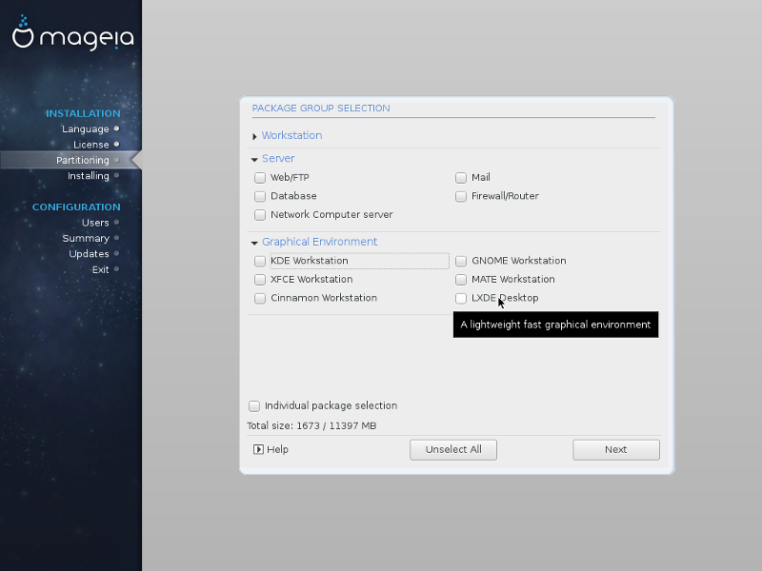Click the CONFIGURATION section header
Image resolution: width=762 pixels, height=571 pixels.
tap(76, 207)
